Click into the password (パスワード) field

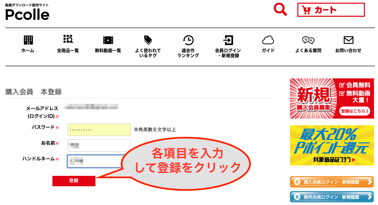click(x=99, y=130)
